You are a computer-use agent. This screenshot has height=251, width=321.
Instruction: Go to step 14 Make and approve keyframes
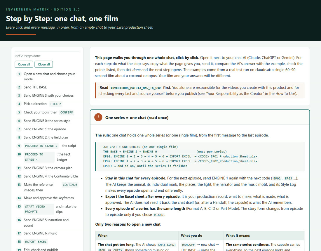coord(48,198)
